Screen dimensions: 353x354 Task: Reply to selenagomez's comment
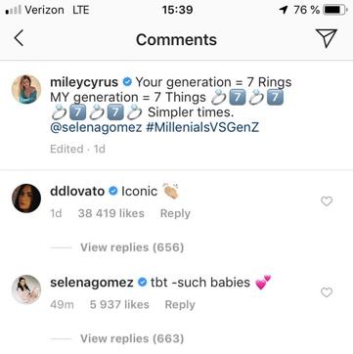pyautogui.click(x=180, y=305)
